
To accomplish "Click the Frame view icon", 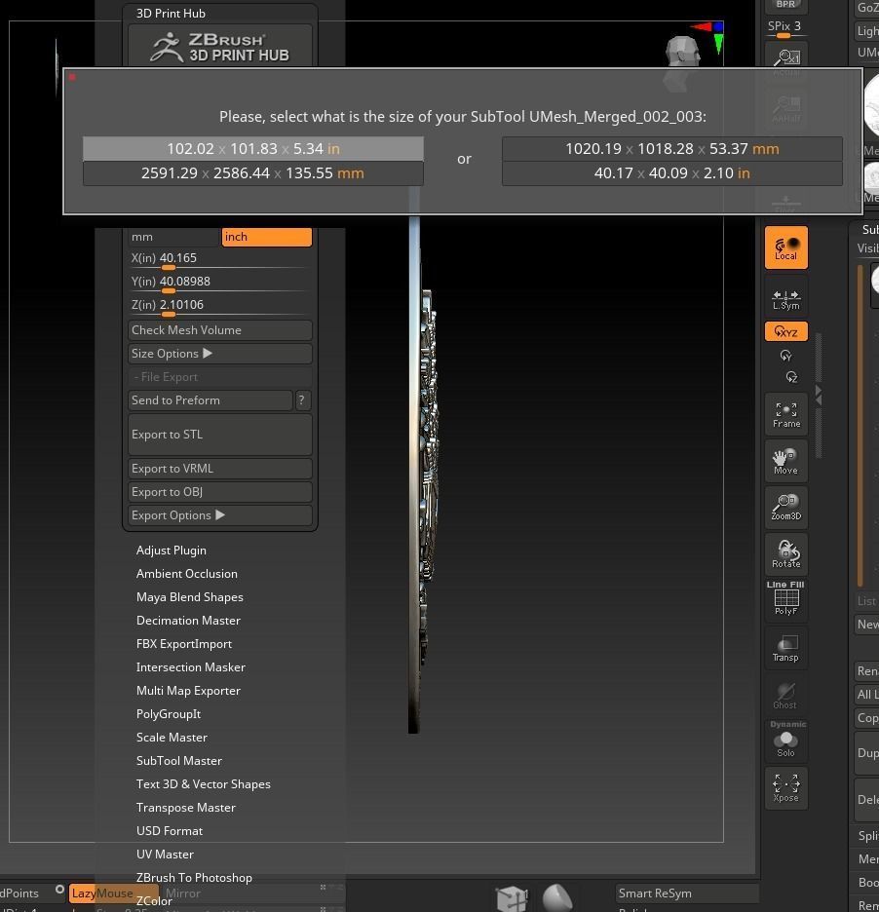I will pyautogui.click(x=785, y=415).
